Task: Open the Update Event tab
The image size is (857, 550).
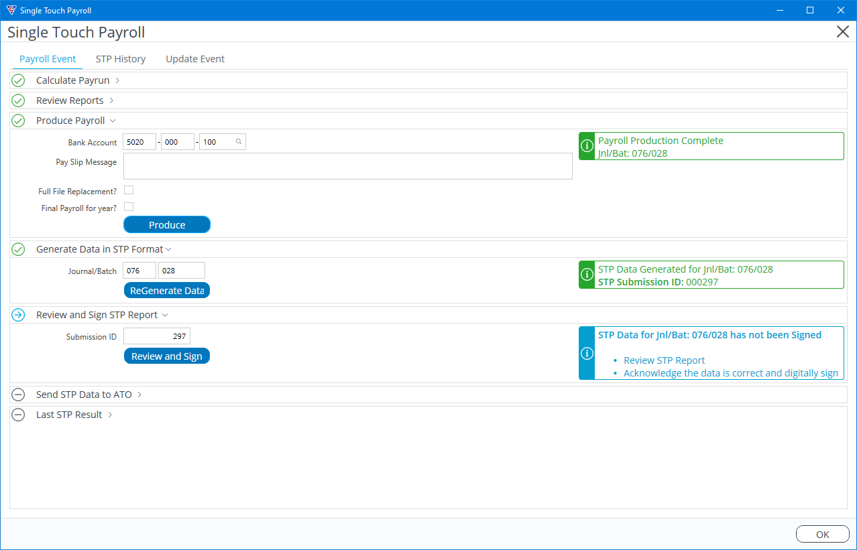Action: click(195, 59)
